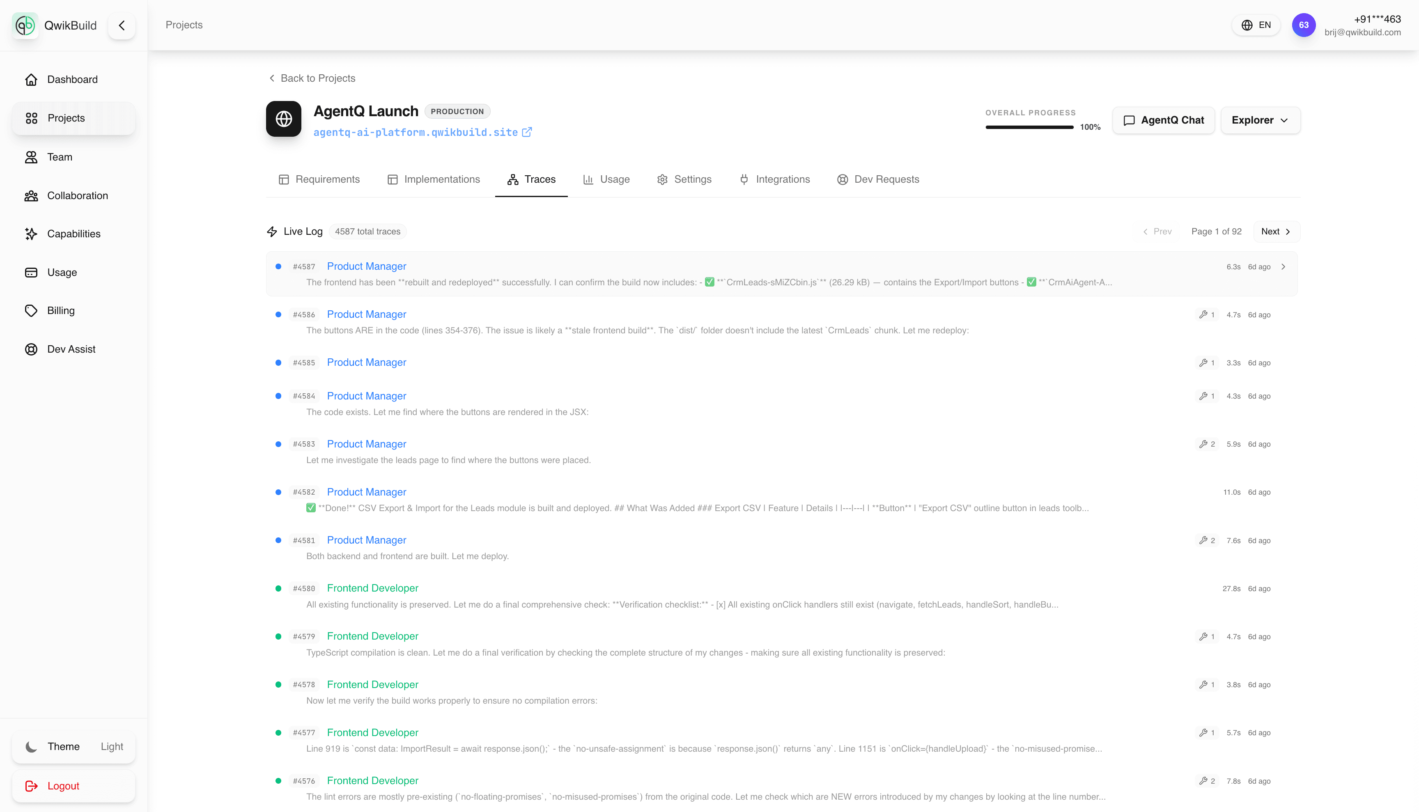Image resolution: width=1419 pixels, height=812 pixels.
Task: Click the moon theme icon
Action: [x=31, y=746]
